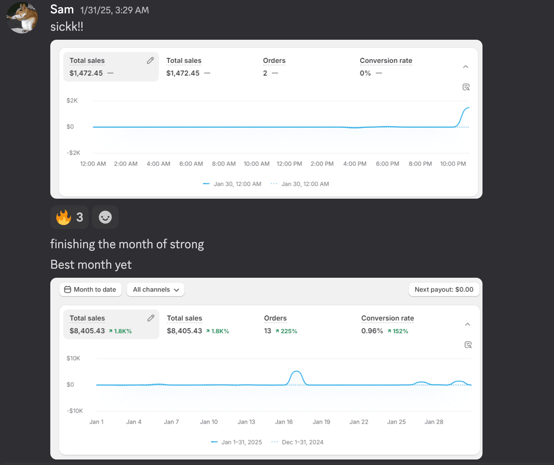
Task: Open report icon in monthly sales chart
Action: [468, 345]
